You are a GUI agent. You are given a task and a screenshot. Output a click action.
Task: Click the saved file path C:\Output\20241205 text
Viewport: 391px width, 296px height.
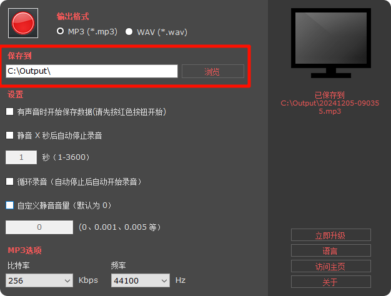[330, 107]
